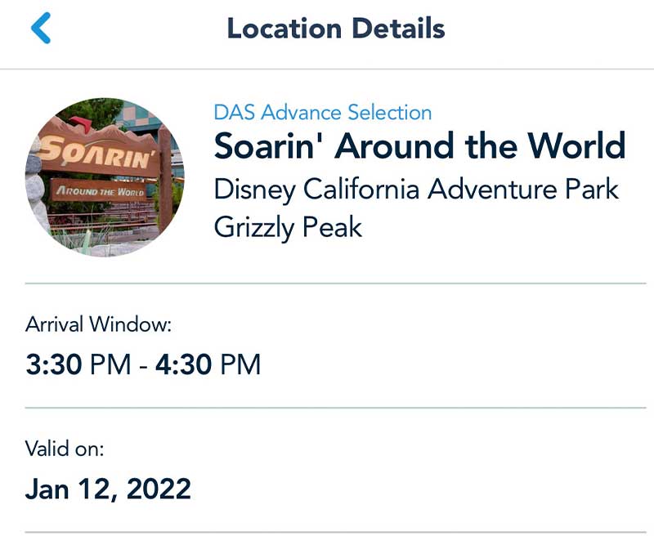The width and height of the screenshot is (654, 545).
Task: Click the DAS Advance Selection link
Action: tap(322, 113)
